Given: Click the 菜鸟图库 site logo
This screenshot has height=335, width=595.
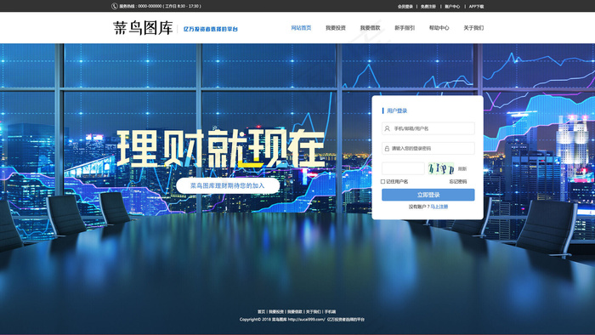Looking at the screenshot, I should (143, 28).
